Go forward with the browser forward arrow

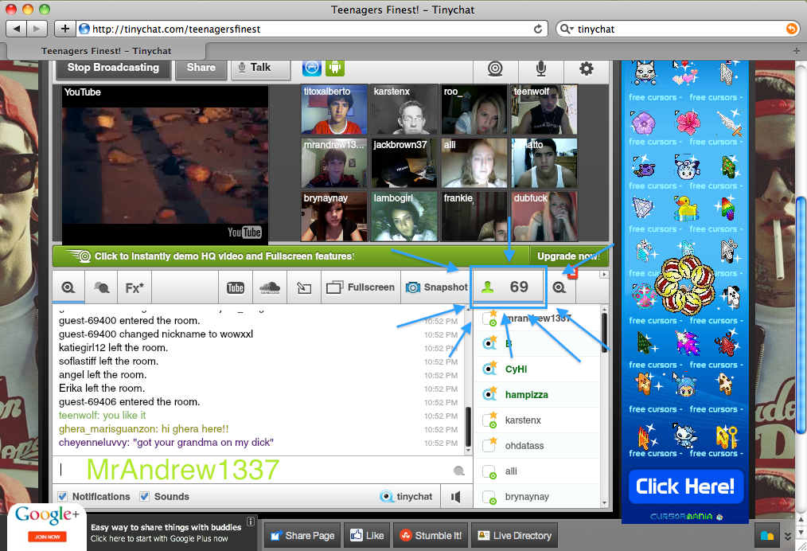(x=37, y=29)
